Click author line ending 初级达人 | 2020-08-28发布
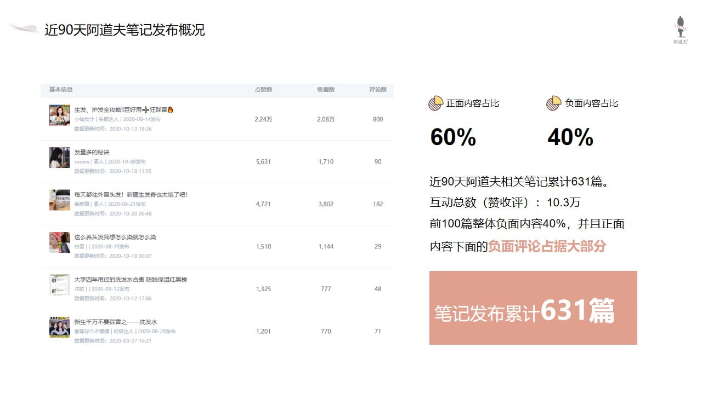This screenshot has width=702, height=394. point(125,331)
